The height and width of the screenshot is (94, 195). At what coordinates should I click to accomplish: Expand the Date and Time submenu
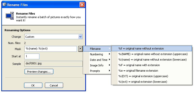97,60
